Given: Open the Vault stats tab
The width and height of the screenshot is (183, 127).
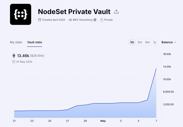Looking at the screenshot, I should coord(34,42).
